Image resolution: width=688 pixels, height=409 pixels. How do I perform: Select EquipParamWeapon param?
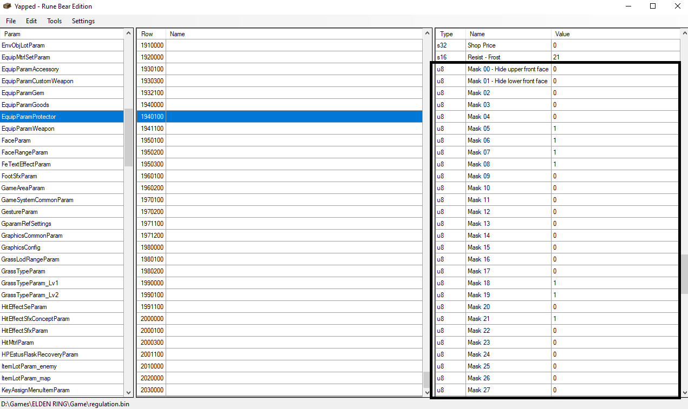point(62,129)
